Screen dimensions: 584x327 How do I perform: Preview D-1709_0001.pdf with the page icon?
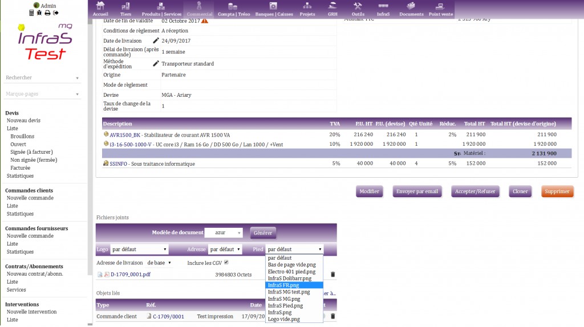100,275
